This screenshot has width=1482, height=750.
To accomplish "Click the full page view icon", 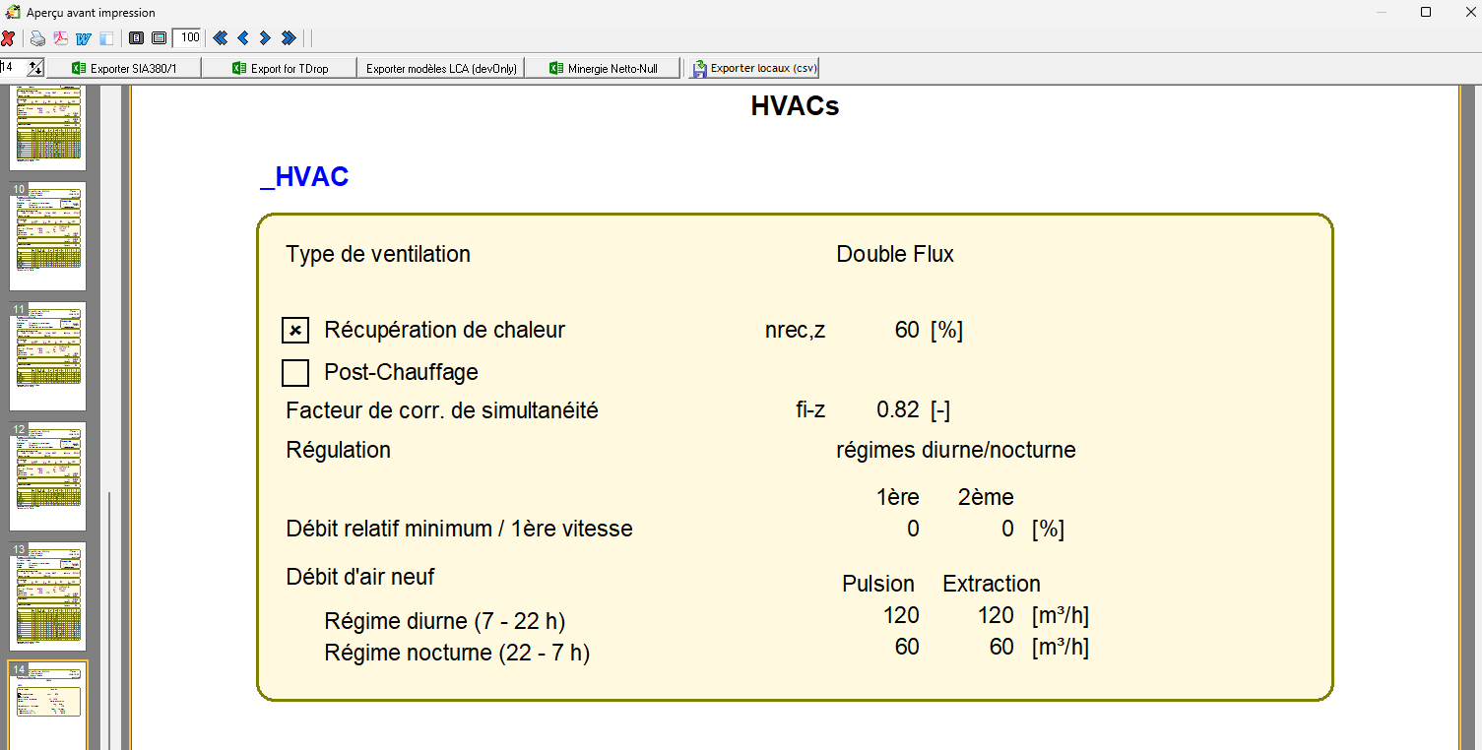I will click(137, 38).
